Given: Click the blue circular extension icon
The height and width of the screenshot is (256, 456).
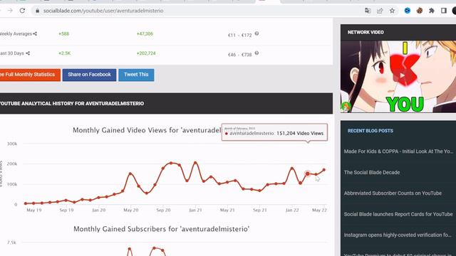Looking at the screenshot, I should [x=408, y=11].
